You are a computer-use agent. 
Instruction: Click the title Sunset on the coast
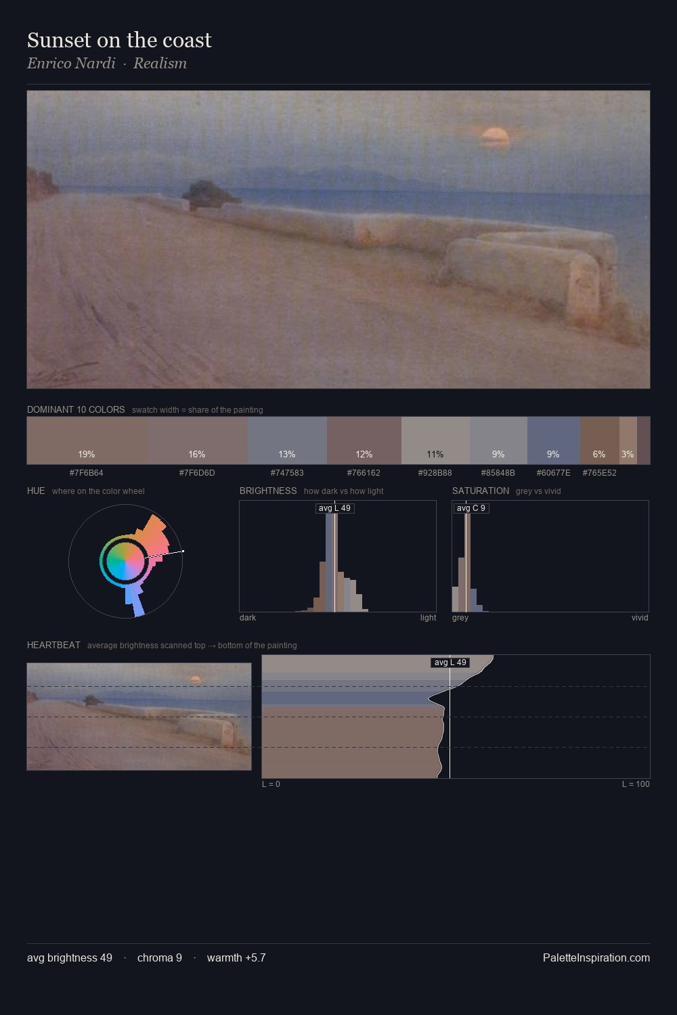(119, 40)
